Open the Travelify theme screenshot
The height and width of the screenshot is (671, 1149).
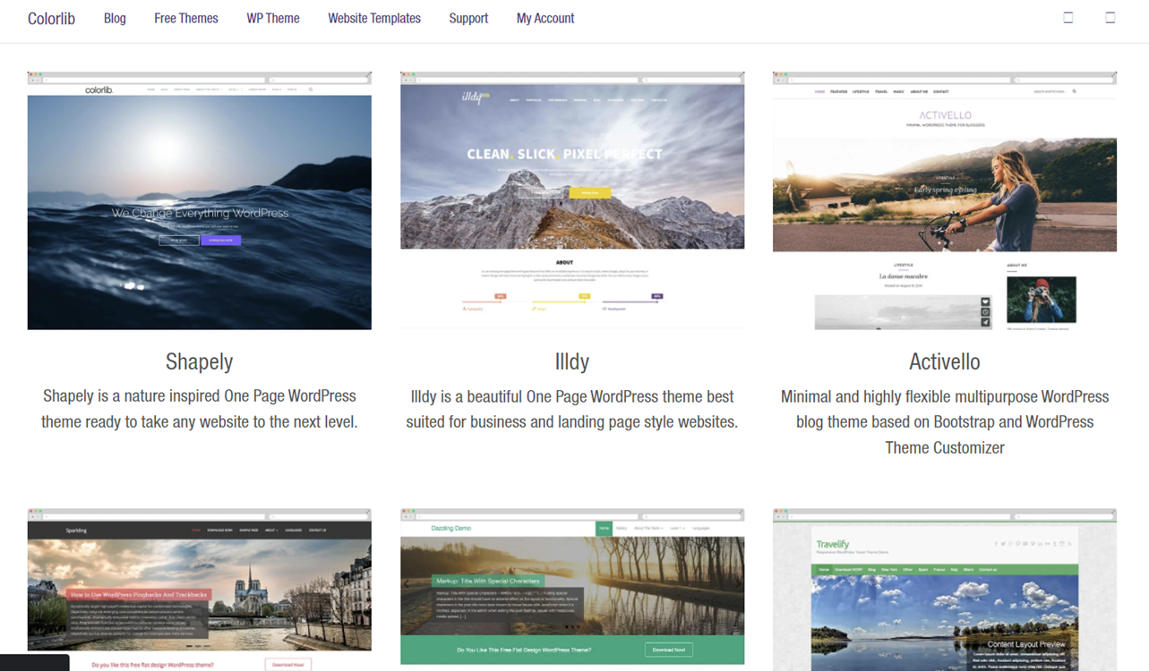[945, 590]
